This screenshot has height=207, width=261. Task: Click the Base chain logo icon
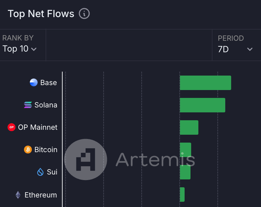(34, 82)
